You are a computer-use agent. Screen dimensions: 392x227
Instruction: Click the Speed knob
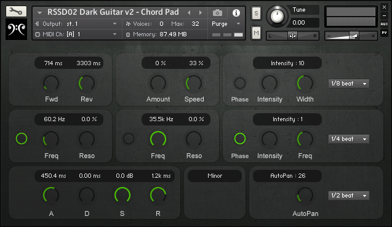pos(194,83)
